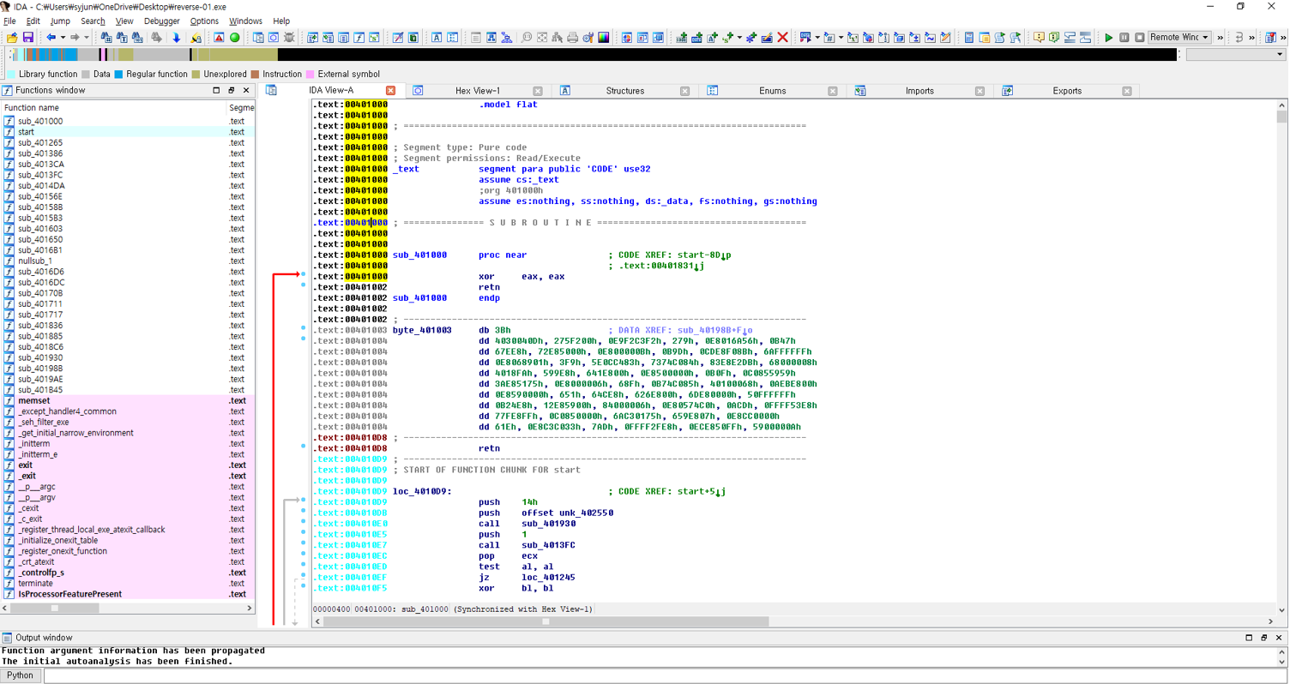Expand the back navigation history arrow

pos(63,38)
